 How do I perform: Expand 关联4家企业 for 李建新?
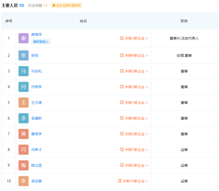tap(134, 118)
